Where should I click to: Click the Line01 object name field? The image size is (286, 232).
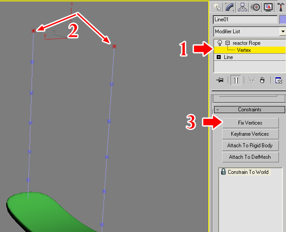[x=245, y=20]
